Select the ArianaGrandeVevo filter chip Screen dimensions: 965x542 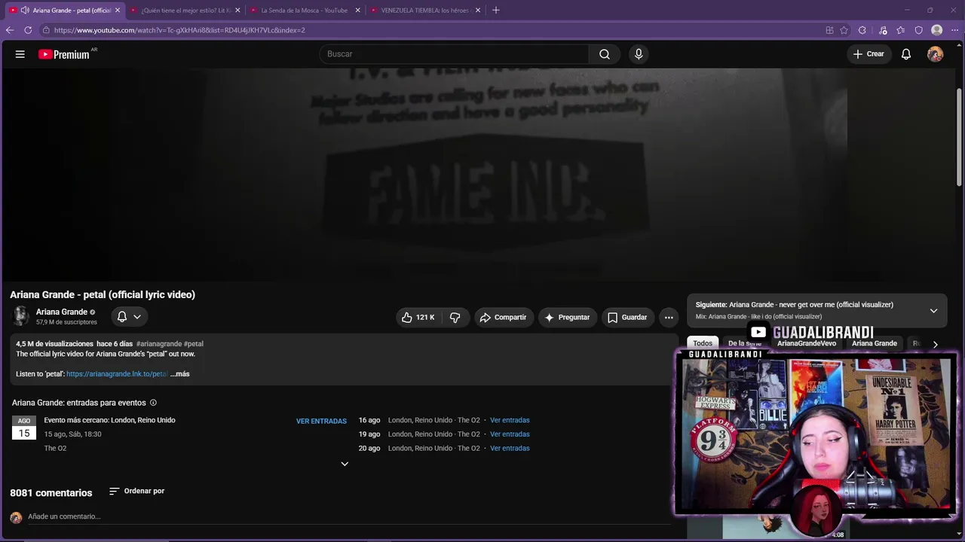807,344
